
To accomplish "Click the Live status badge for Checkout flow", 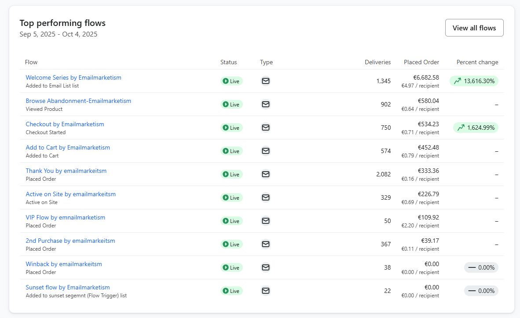I will (231, 128).
